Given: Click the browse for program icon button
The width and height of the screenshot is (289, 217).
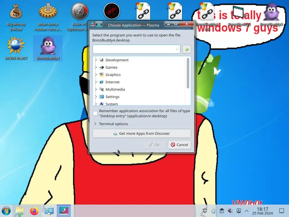Looking at the screenshot, I should pos(187,49).
